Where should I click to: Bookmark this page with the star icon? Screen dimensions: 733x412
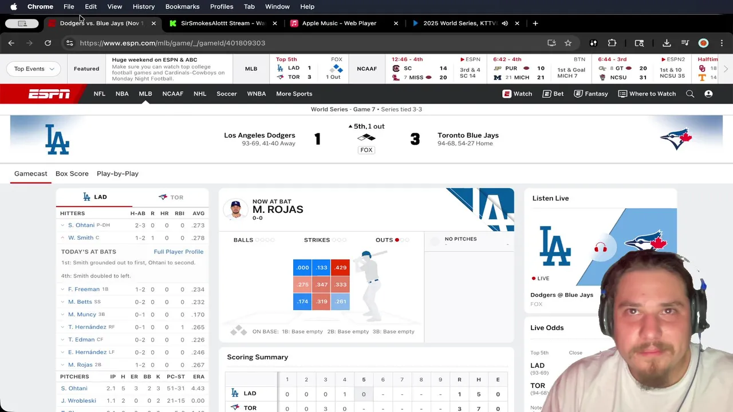(x=568, y=43)
